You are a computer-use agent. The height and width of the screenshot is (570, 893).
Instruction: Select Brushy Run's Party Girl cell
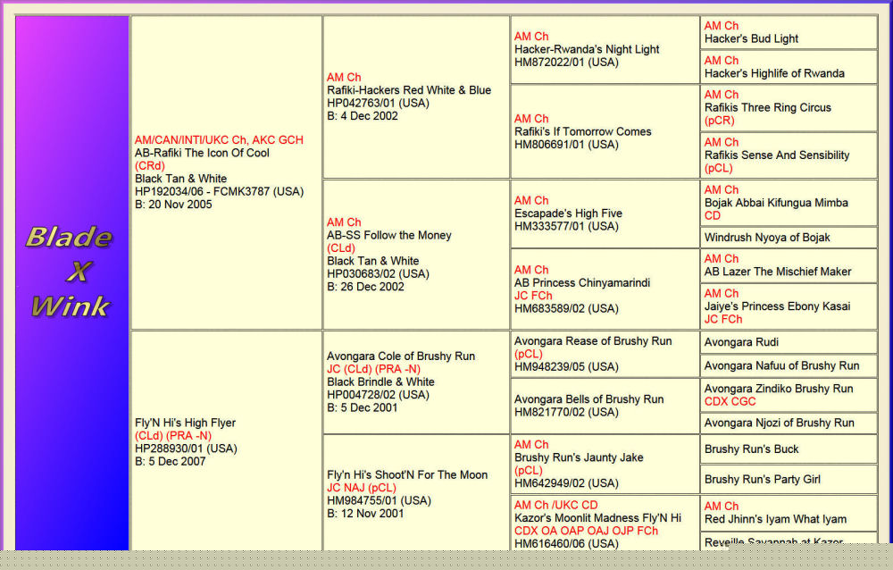(x=762, y=479)
